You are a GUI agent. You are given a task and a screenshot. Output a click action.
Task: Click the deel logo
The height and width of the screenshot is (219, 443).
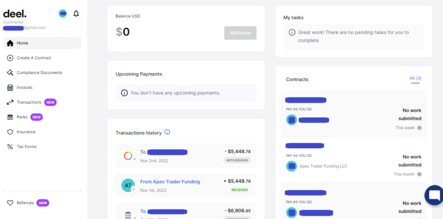click(14, 13)
